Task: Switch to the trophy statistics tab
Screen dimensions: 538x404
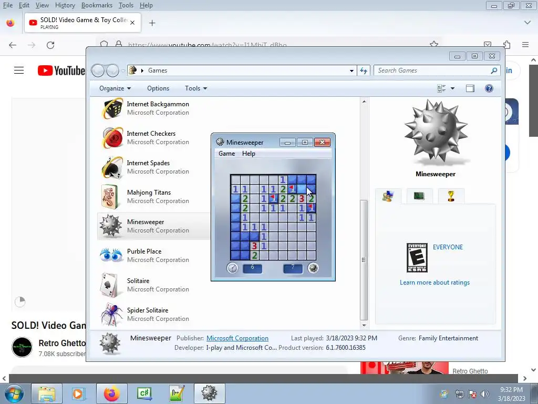Action: click(x=451, y=196)
